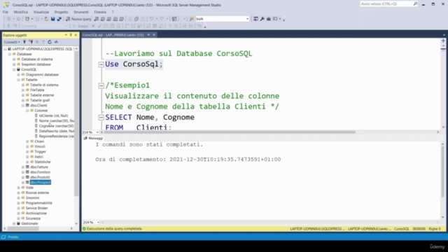Click the Esplora oggetti horizontal scrollbar
This screenshot has width=448, height=252.
click(23, 229)
